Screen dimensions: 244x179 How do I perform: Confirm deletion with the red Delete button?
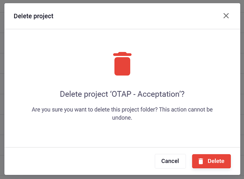click(x=211, y=161)
